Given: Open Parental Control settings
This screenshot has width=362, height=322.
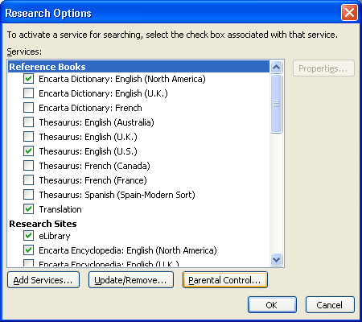Looking at the screenshot, I should coord(225,280).
